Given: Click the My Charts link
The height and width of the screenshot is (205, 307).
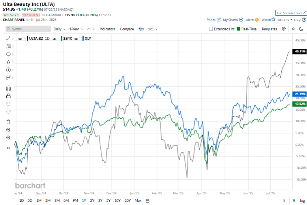Looking at the screenshot, I should (x=230, y=20).
